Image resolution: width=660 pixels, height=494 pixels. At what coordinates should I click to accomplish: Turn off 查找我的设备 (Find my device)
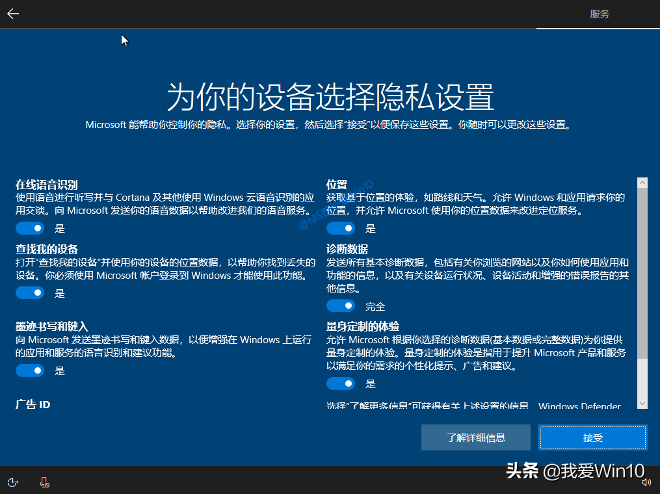tap(29, 292)
